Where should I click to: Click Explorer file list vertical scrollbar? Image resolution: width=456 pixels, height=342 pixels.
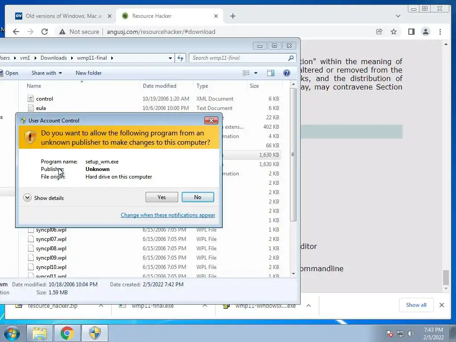(293, 155)
